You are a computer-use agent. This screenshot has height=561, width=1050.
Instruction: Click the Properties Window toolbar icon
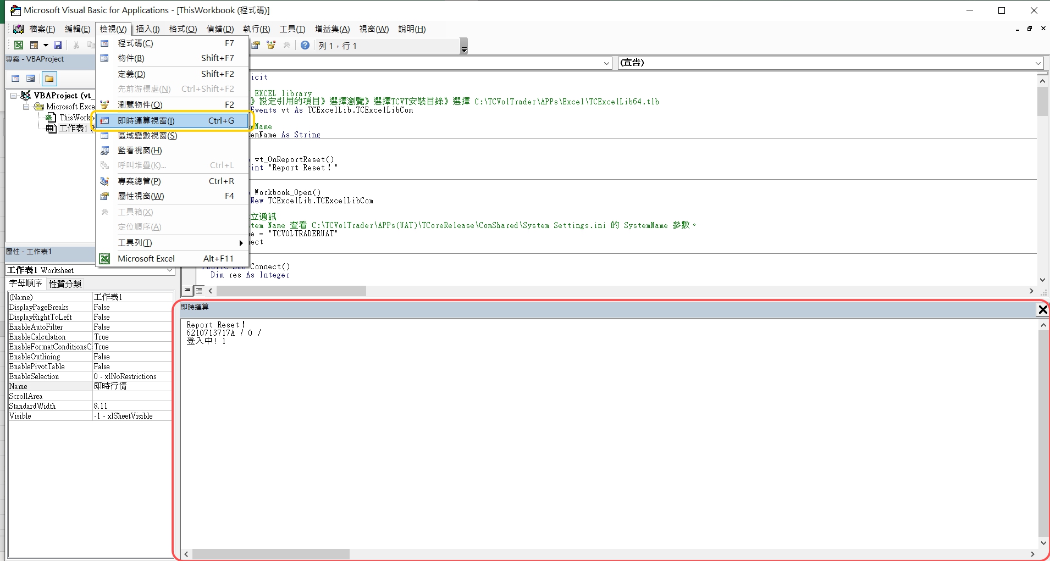[256, 45]
